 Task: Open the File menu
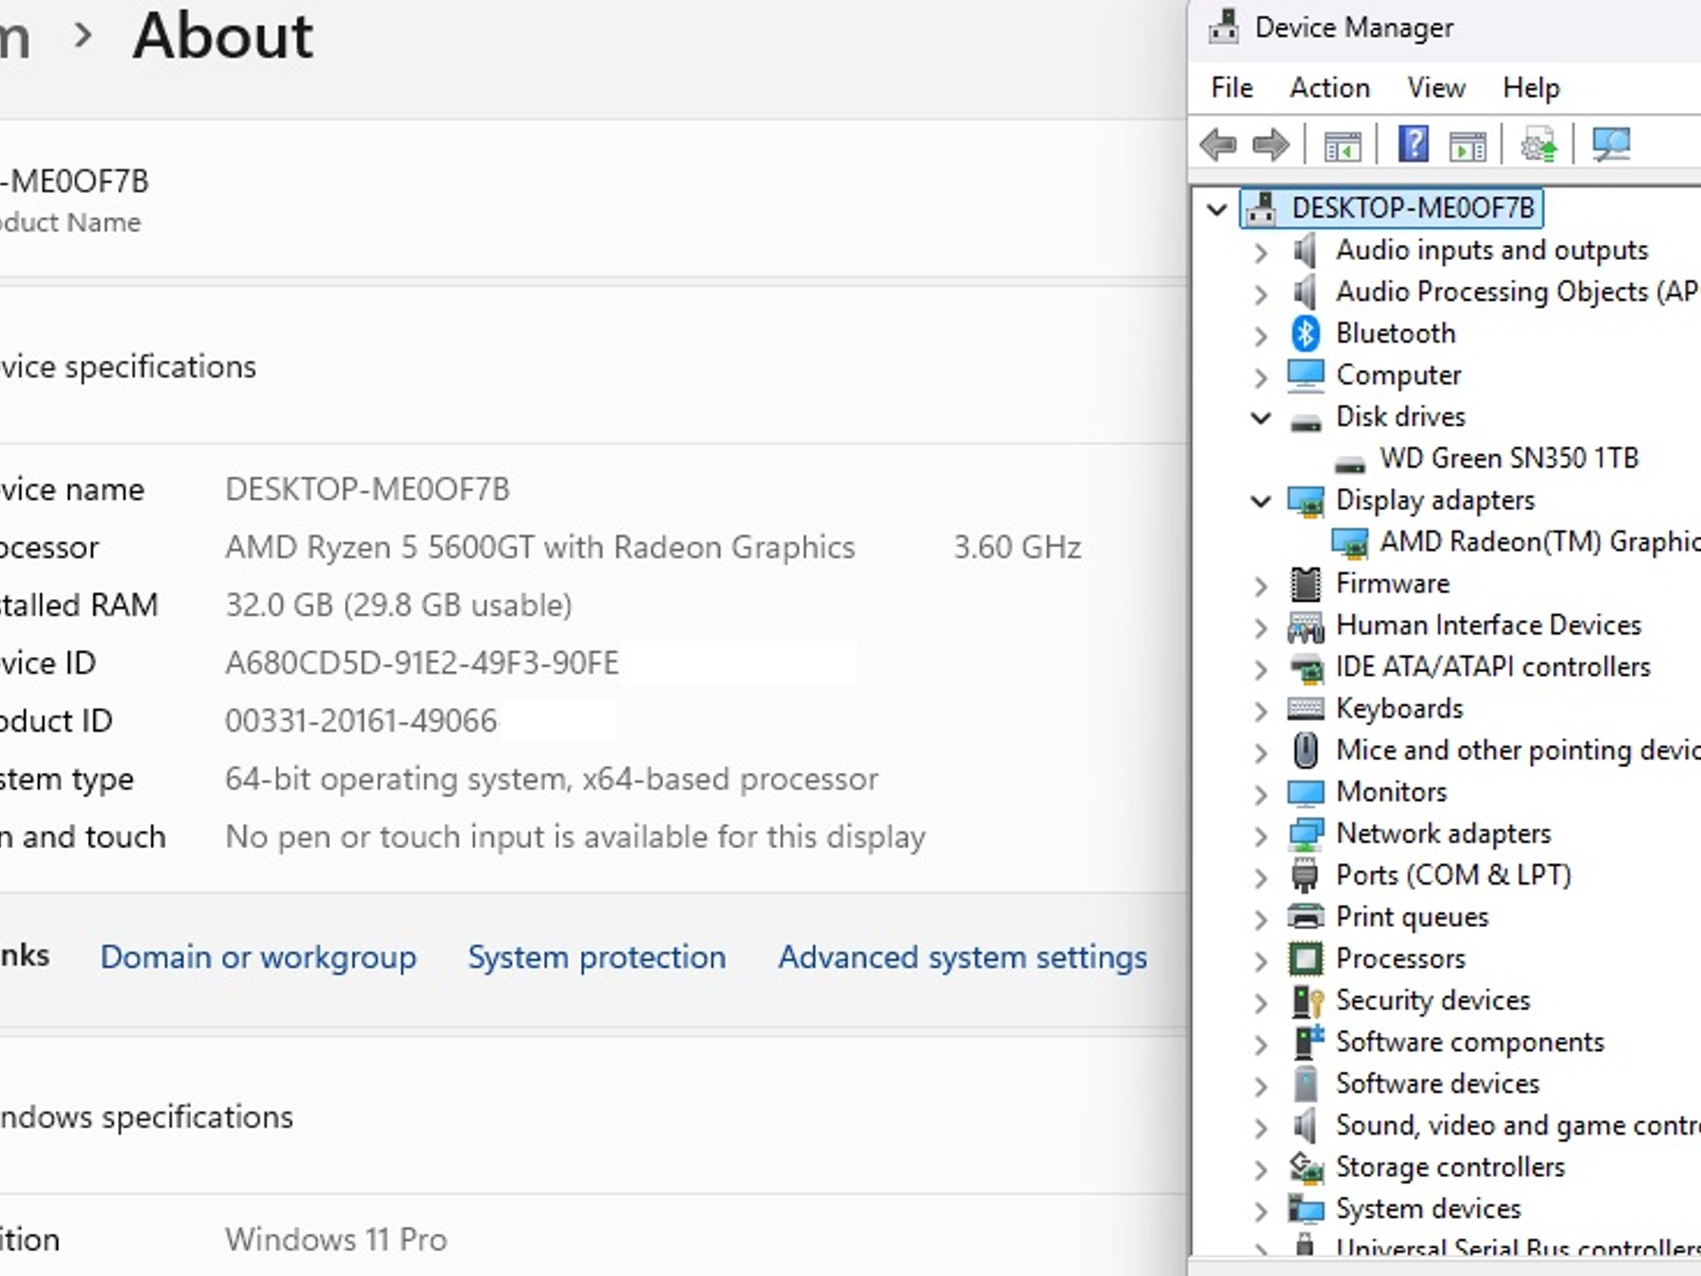click(1232, 88)
